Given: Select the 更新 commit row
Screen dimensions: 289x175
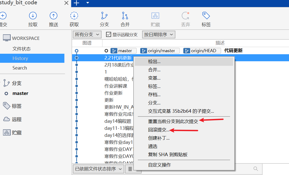Looking at the screenshot, I should point(109,100).
